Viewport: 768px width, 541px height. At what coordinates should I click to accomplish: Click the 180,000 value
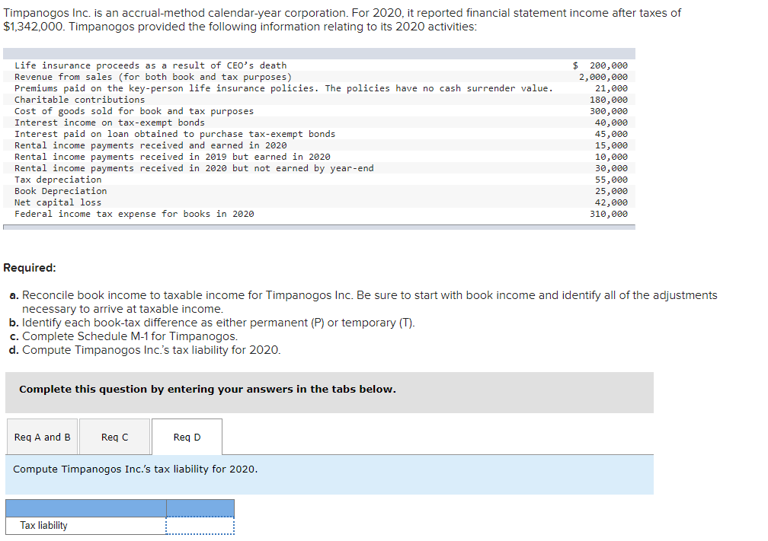(x=609, y=100)
